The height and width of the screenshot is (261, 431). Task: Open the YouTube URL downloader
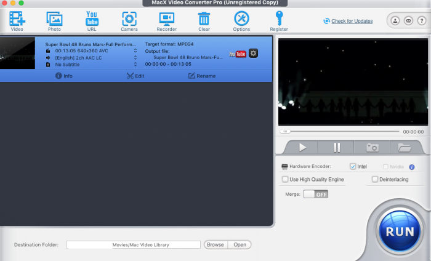92,21
